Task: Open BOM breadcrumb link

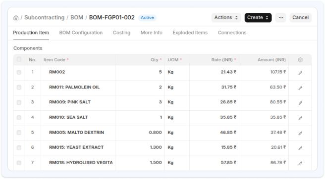Action: [x=77, y=18]
